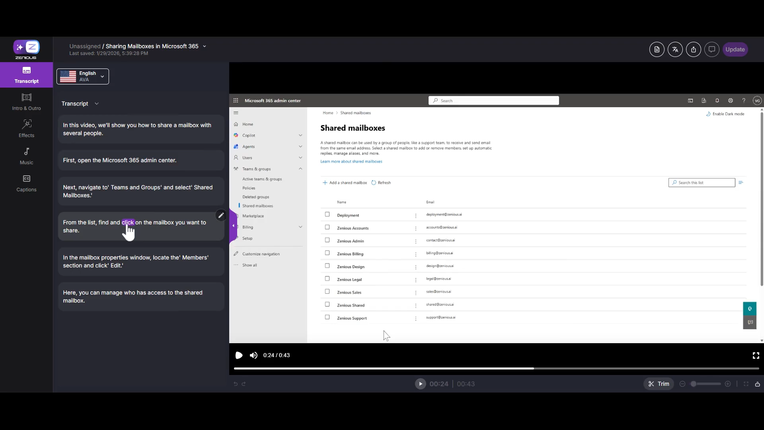Open the Intro & Outro panel

click(26, 102)
